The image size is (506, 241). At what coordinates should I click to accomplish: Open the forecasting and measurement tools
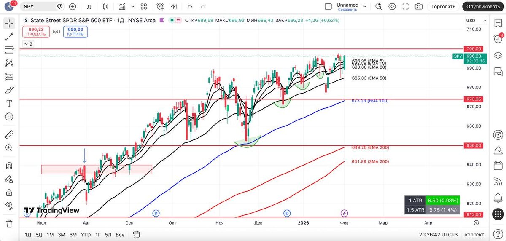click(x=9, y=77)
